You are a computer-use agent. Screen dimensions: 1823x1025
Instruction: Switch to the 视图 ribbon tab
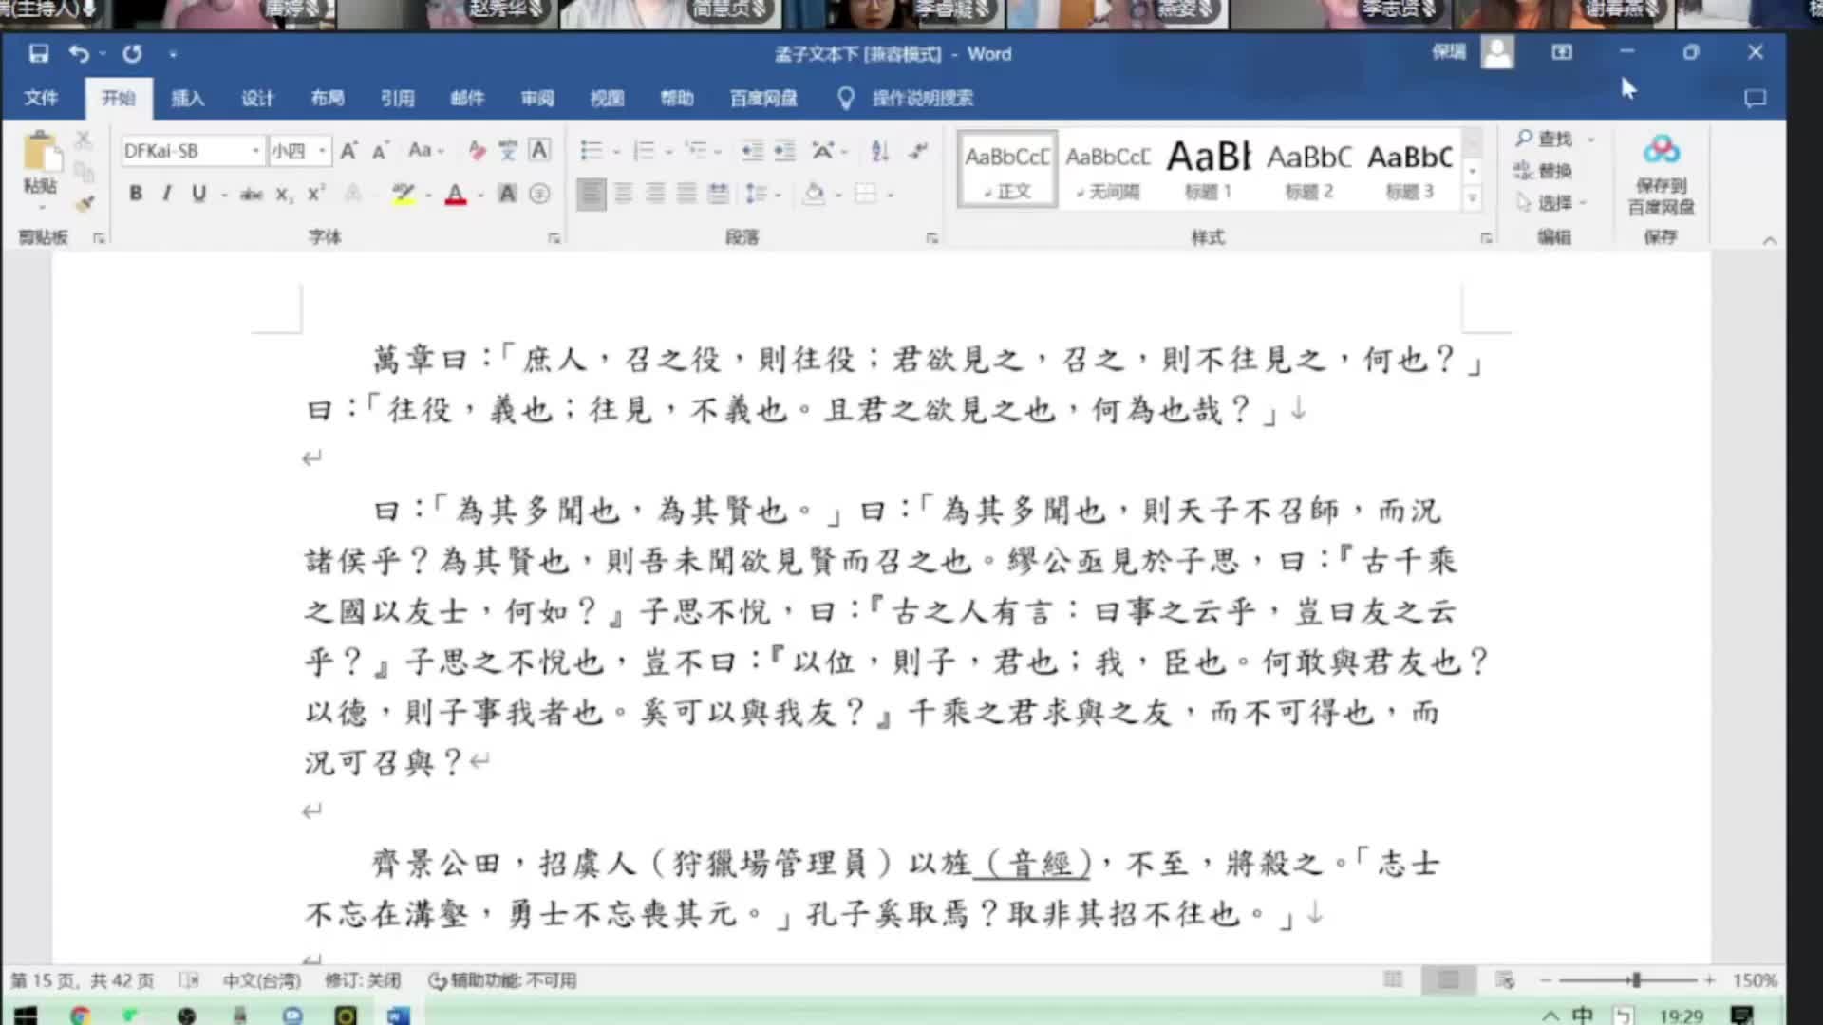tap(608, 98)
